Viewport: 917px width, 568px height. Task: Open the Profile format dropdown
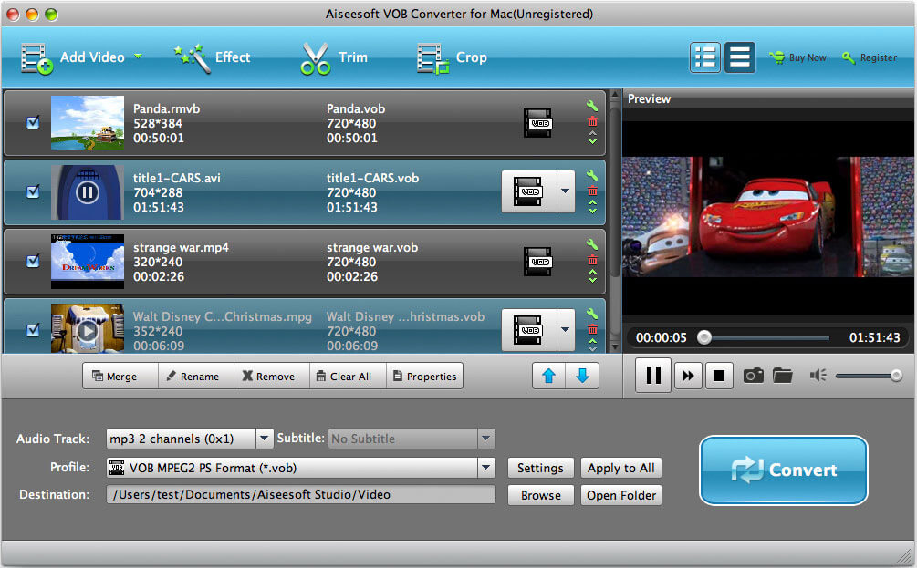pyautogui.click(x=486, y=468)
